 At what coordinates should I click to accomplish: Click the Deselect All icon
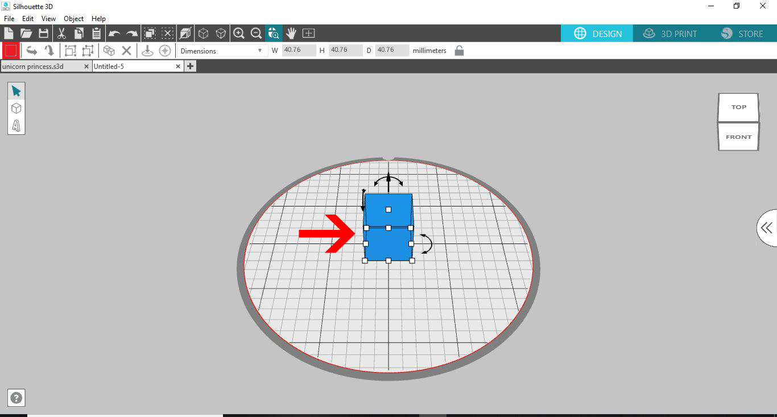[x=168, y=33]
